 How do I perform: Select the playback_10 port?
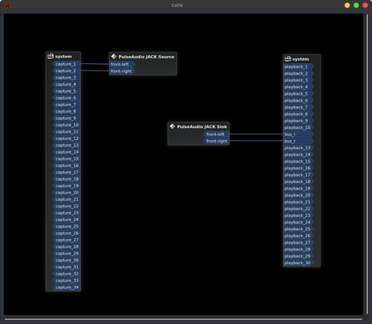pos(298,127)
